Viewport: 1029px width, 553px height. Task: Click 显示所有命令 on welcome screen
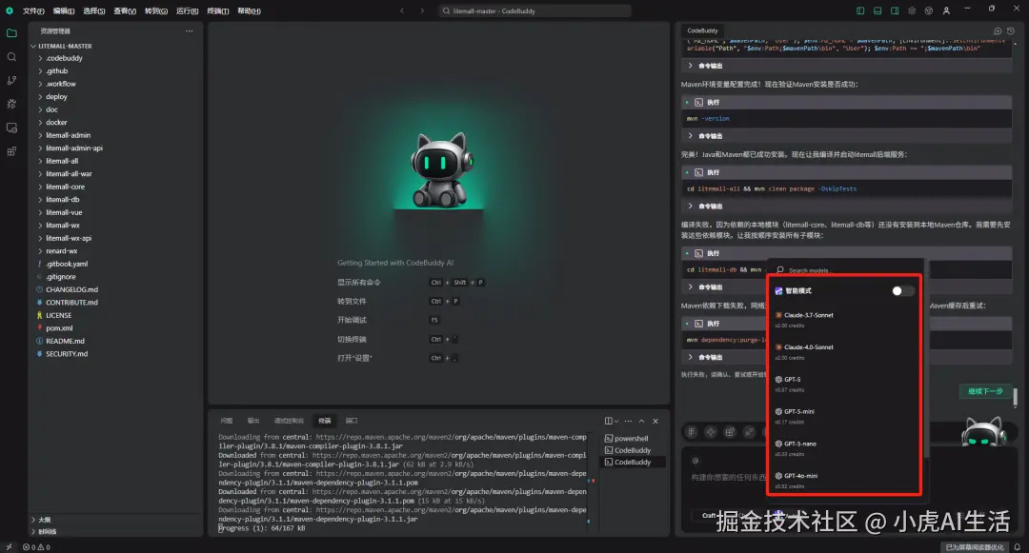tap(359, 283)
